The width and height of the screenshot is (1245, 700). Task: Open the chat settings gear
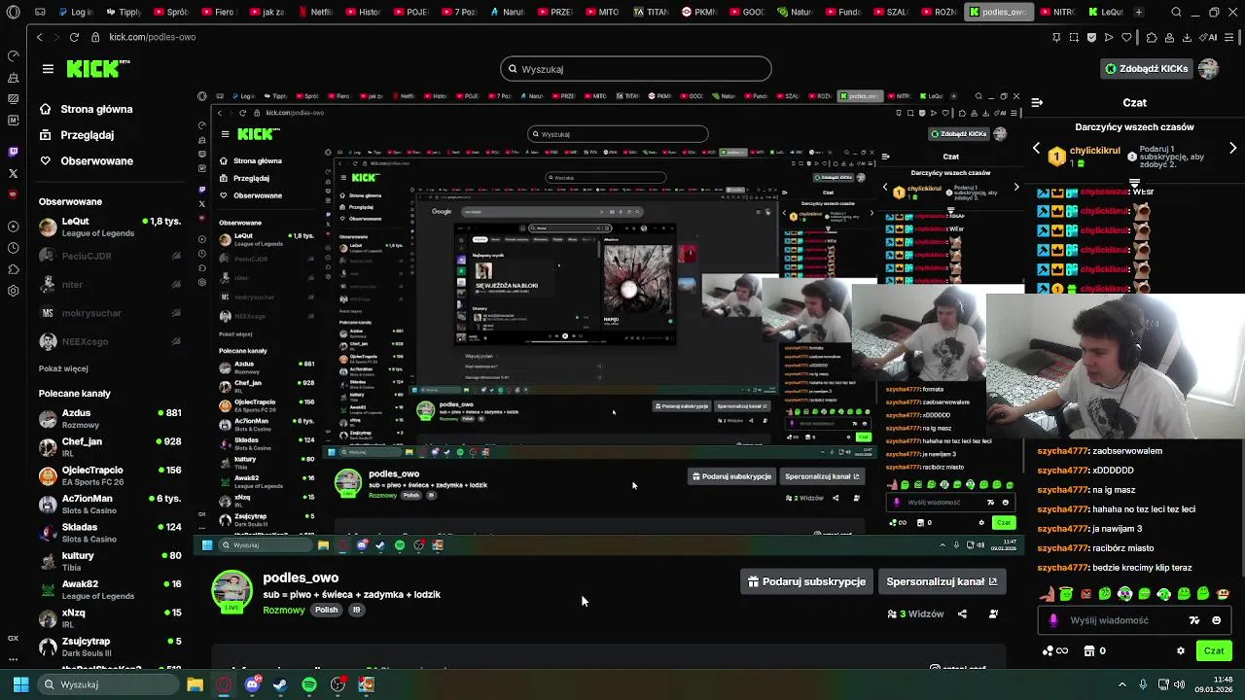(x=1181, y=651)
